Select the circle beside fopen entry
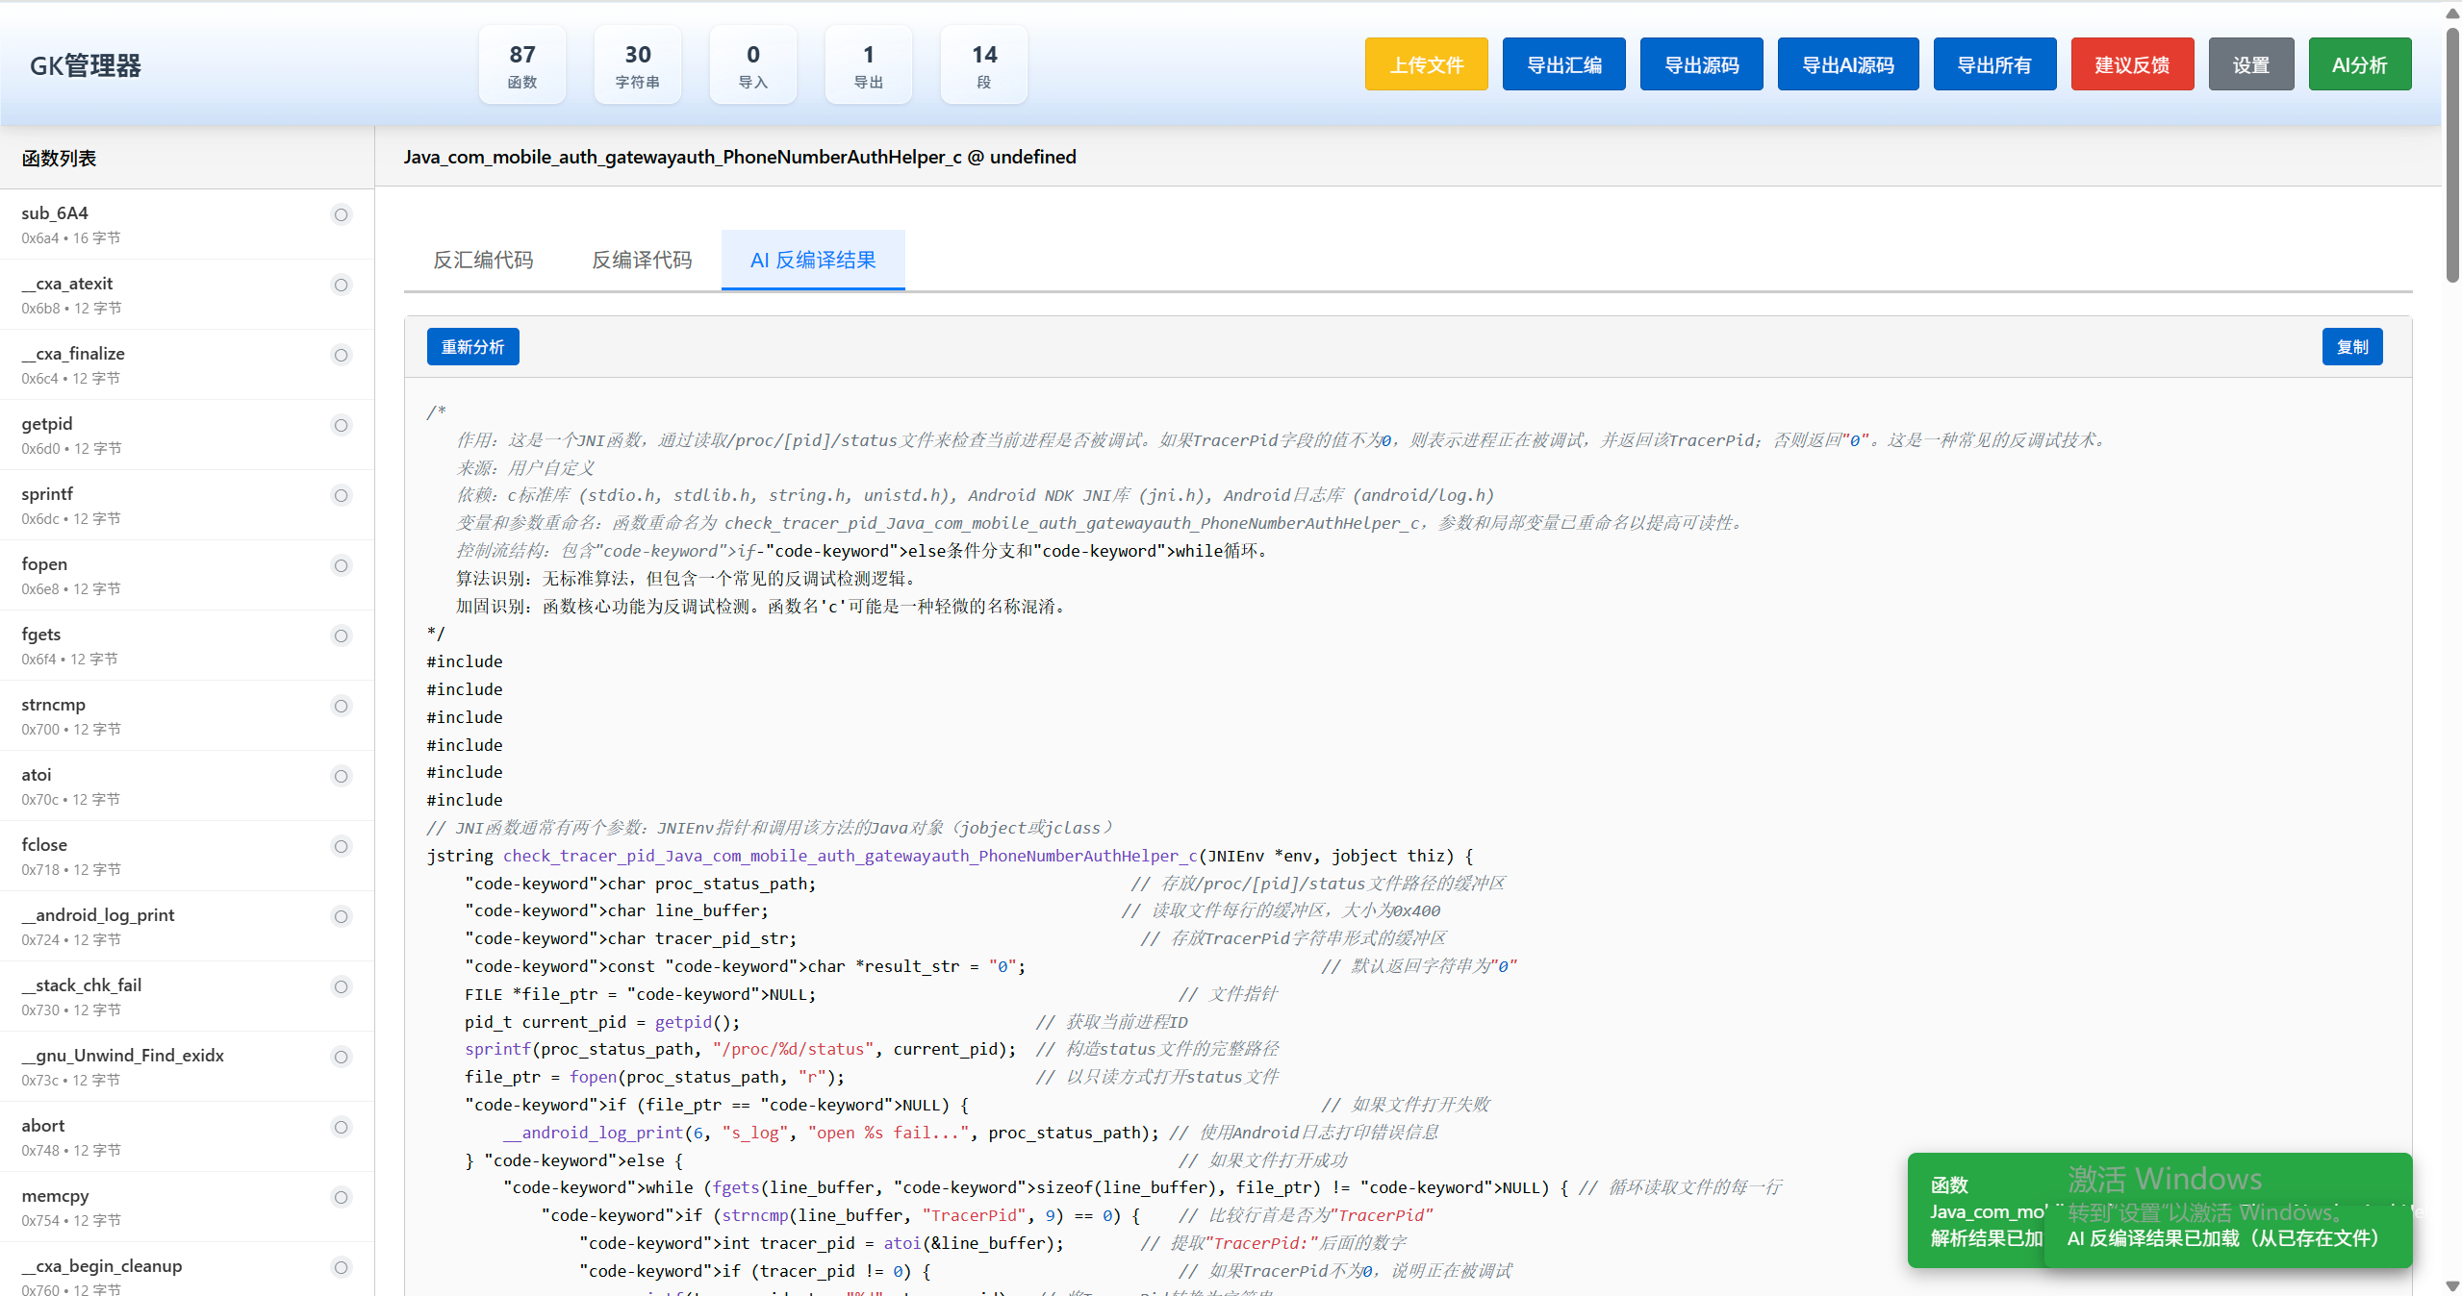This screenshot has width=2462, height=1296. point(341,565)
